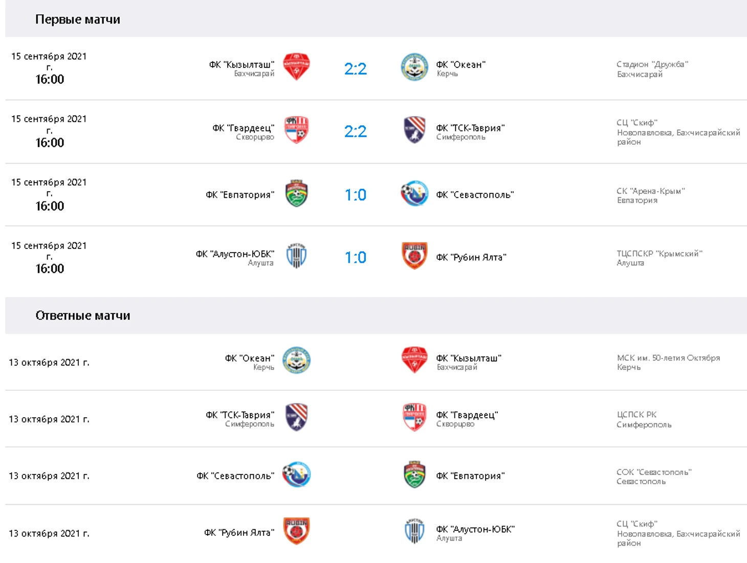
Task: Click the Aluston-YUBK crest in first-leg match
Action: [x=296, y=256]
